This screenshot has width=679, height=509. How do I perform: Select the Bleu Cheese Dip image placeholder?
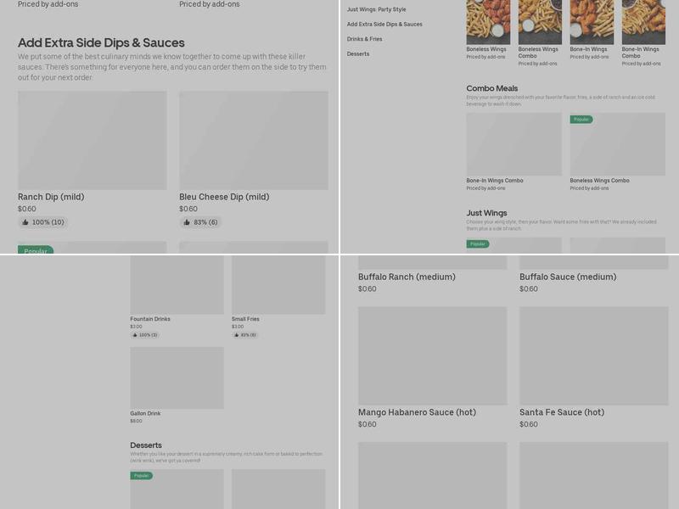(x=253, y=140)
